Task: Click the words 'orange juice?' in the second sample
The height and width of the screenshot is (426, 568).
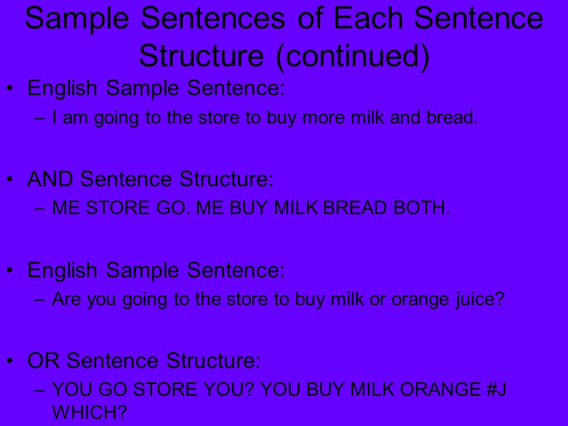Action: (x=448, y=299)
